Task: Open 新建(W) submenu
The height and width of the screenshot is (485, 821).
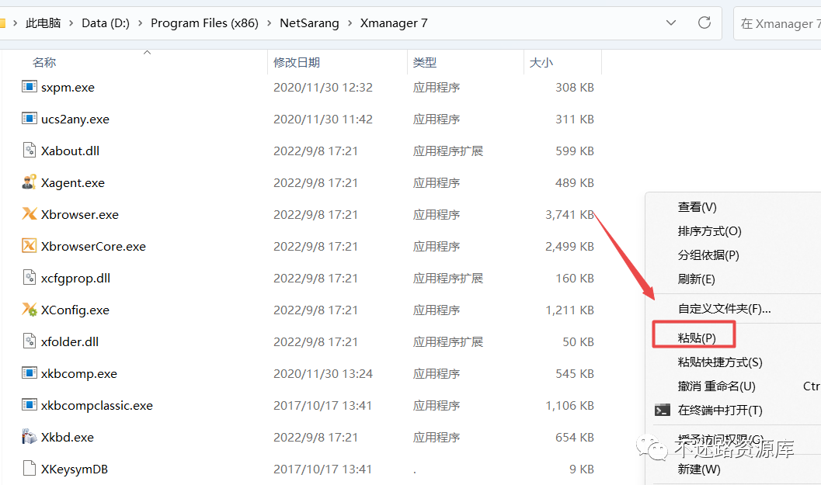Action: (x=699, y=469)
